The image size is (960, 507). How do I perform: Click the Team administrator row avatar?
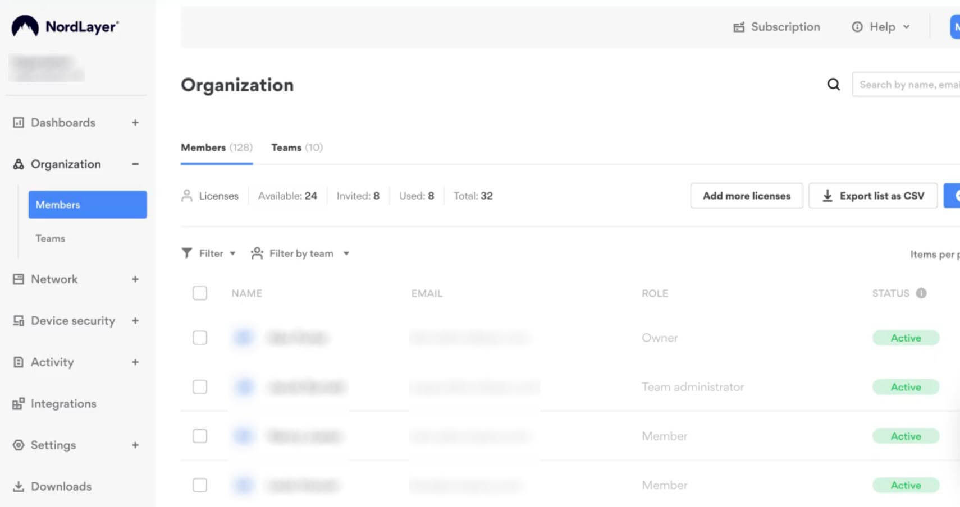pos(244,387)
